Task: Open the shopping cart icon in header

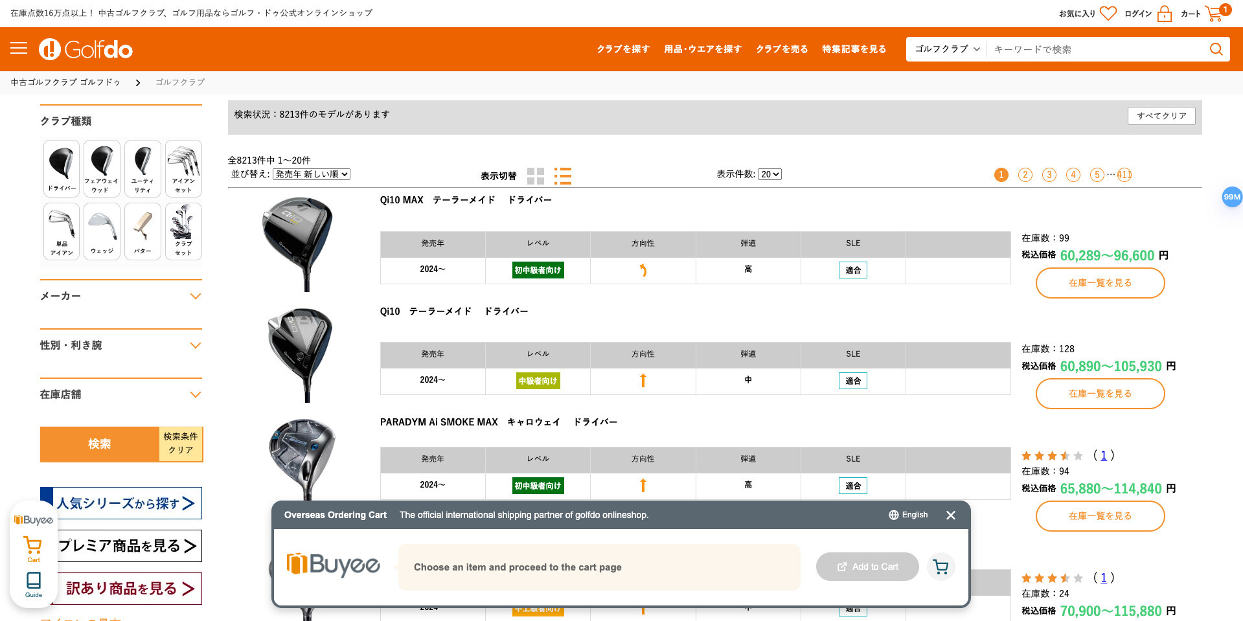Action: (1213, 13)
